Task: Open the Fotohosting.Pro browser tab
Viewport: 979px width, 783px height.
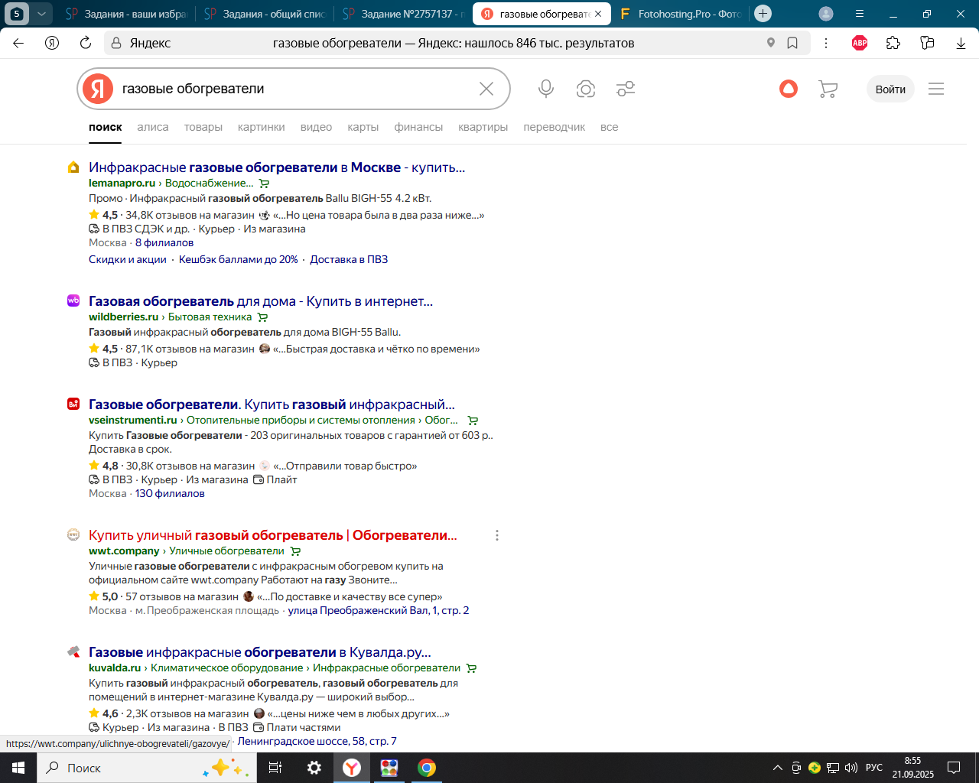Action: pos(681,14)
